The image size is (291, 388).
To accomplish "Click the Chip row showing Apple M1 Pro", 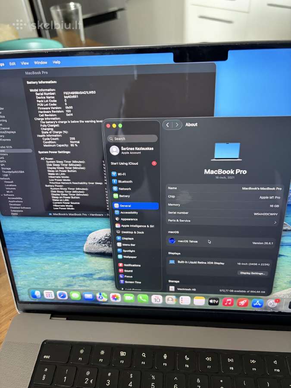I will pyautogui.click(x=224, y=197).
